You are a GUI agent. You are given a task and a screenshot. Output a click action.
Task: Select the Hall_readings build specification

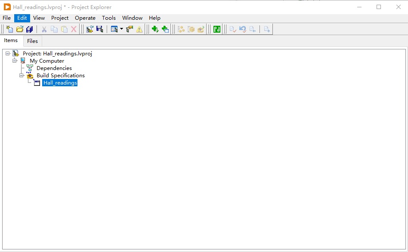[x=60, y=83]
